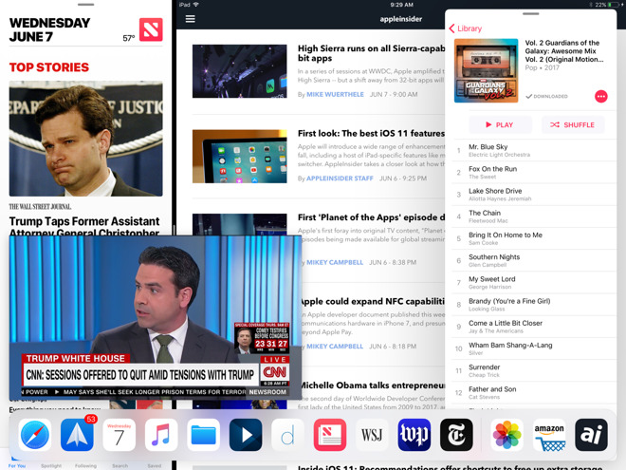Open Mikey Campbell link under NFC article
Screen dimensions: 626x470
335,347
